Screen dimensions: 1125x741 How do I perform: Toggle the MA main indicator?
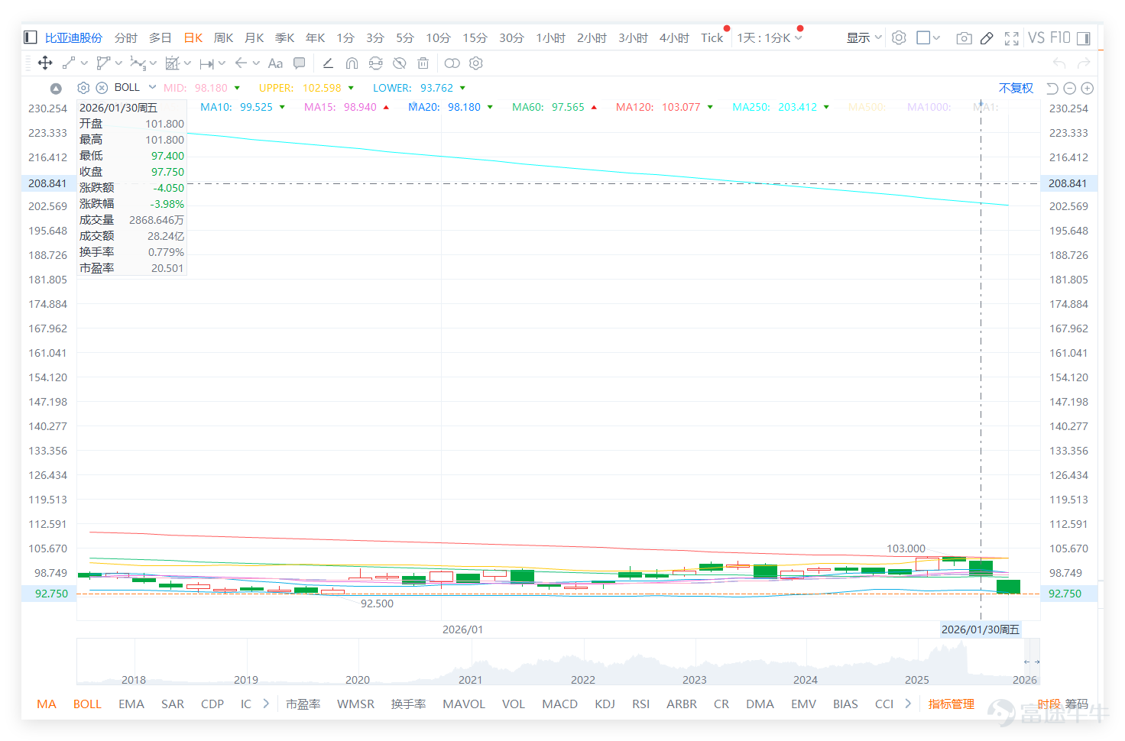pos(47,704)
